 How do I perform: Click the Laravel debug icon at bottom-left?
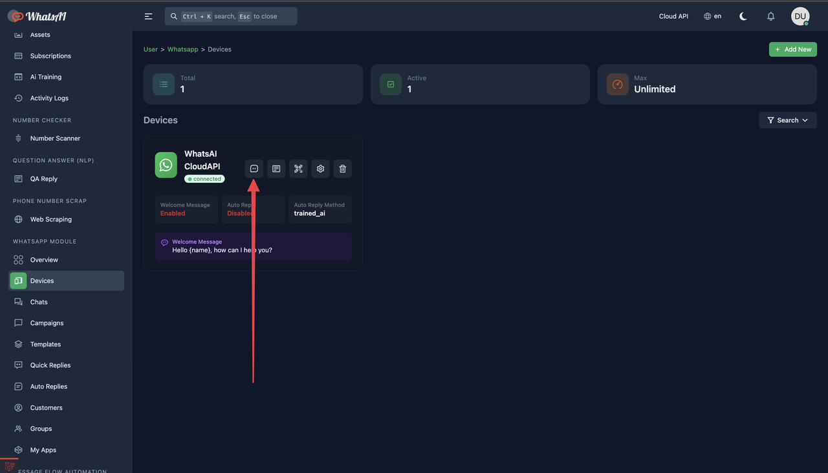[10, 467]
